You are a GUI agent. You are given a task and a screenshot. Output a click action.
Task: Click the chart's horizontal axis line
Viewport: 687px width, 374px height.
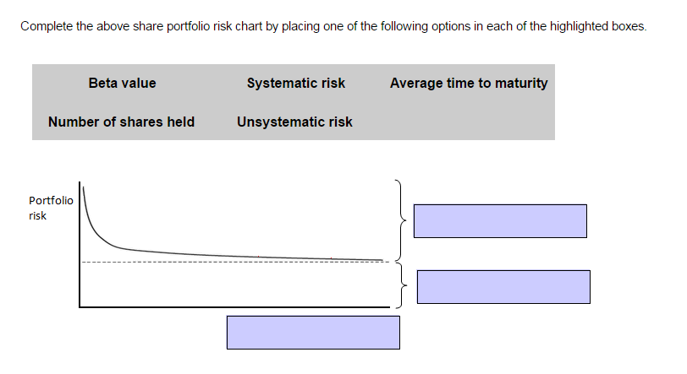pos(237,306)
